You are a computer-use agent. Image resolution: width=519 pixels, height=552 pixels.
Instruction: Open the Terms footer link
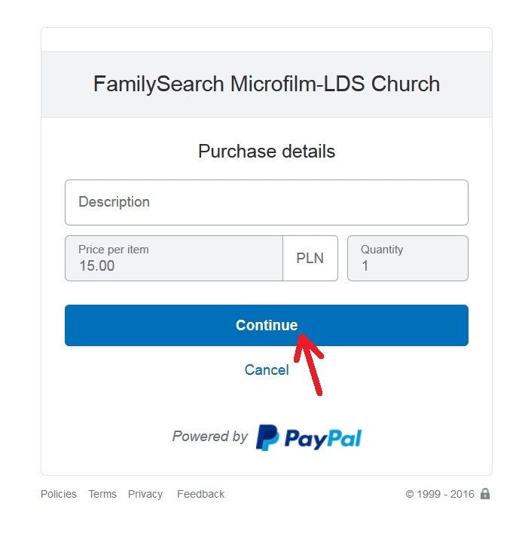coord(102,494)
